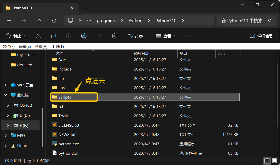Open the 文件(F) menu
Screen dimensions: 280x165
pyautogui.click(x=9, y=46)
